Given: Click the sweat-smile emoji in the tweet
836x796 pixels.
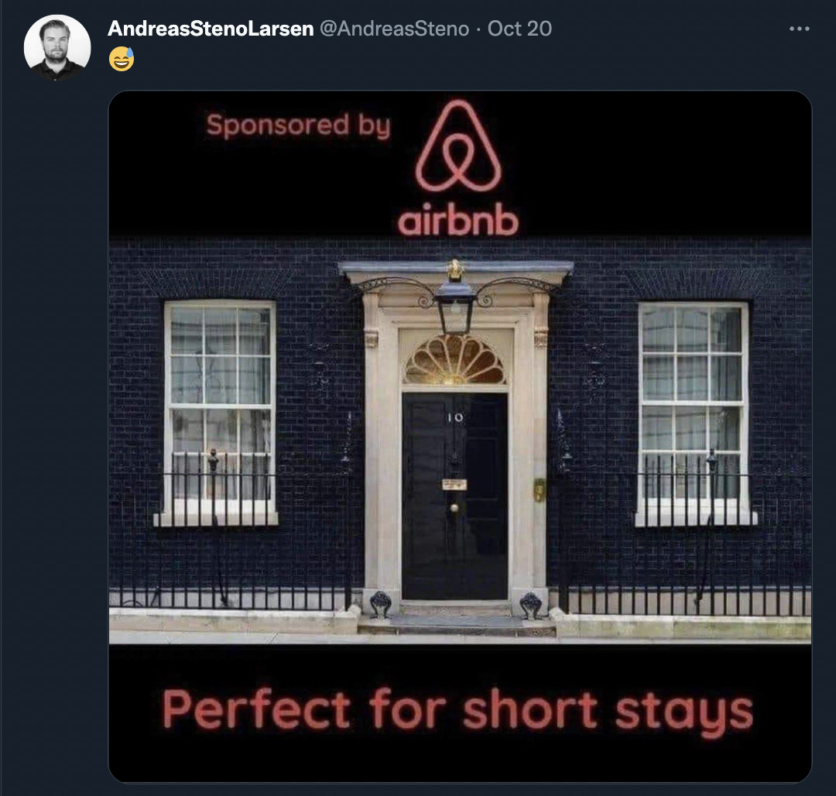Looking at the screenshot, I should pos(122,59).
